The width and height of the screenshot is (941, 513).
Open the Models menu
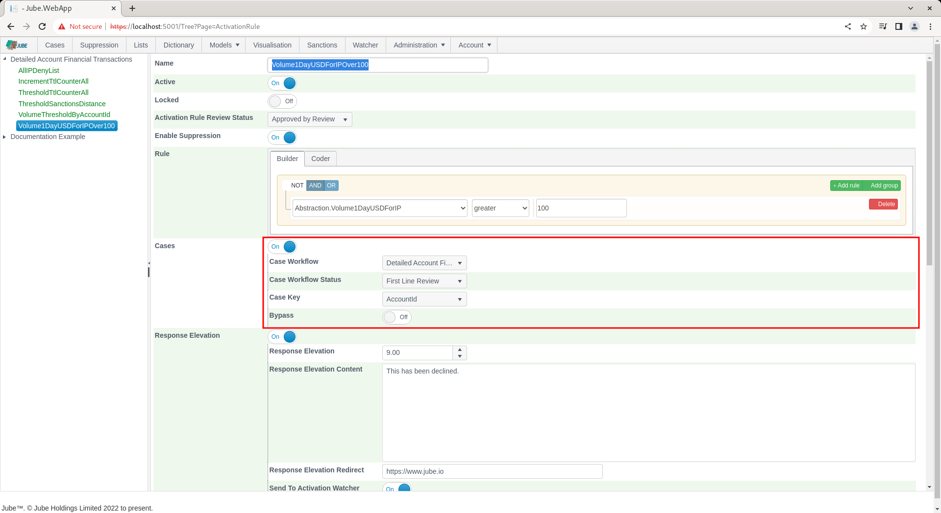(x=224, y=45)
